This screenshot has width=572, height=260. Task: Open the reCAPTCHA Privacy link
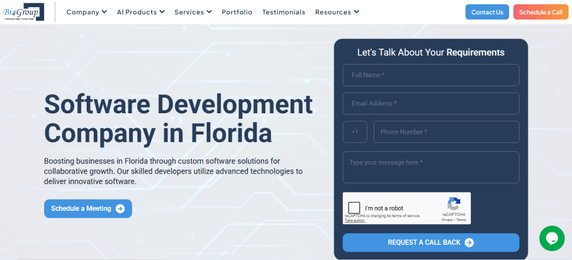coord(447,220)
